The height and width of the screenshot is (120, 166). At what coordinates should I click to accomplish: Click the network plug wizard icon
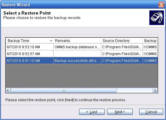coord(156,18)
